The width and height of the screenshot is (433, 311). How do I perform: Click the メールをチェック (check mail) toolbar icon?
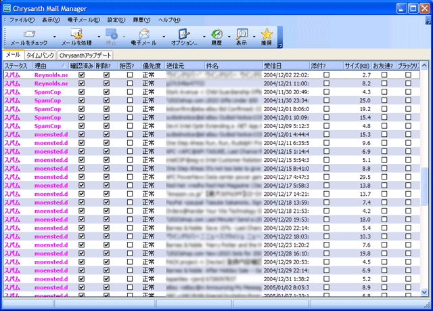[x=29, y=35]
